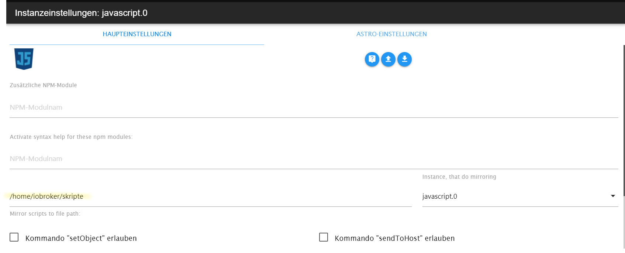Click the "sendToHost" erlauben label text
The image size is (625, 253).
pyautogui.click(x=394, y=238)
